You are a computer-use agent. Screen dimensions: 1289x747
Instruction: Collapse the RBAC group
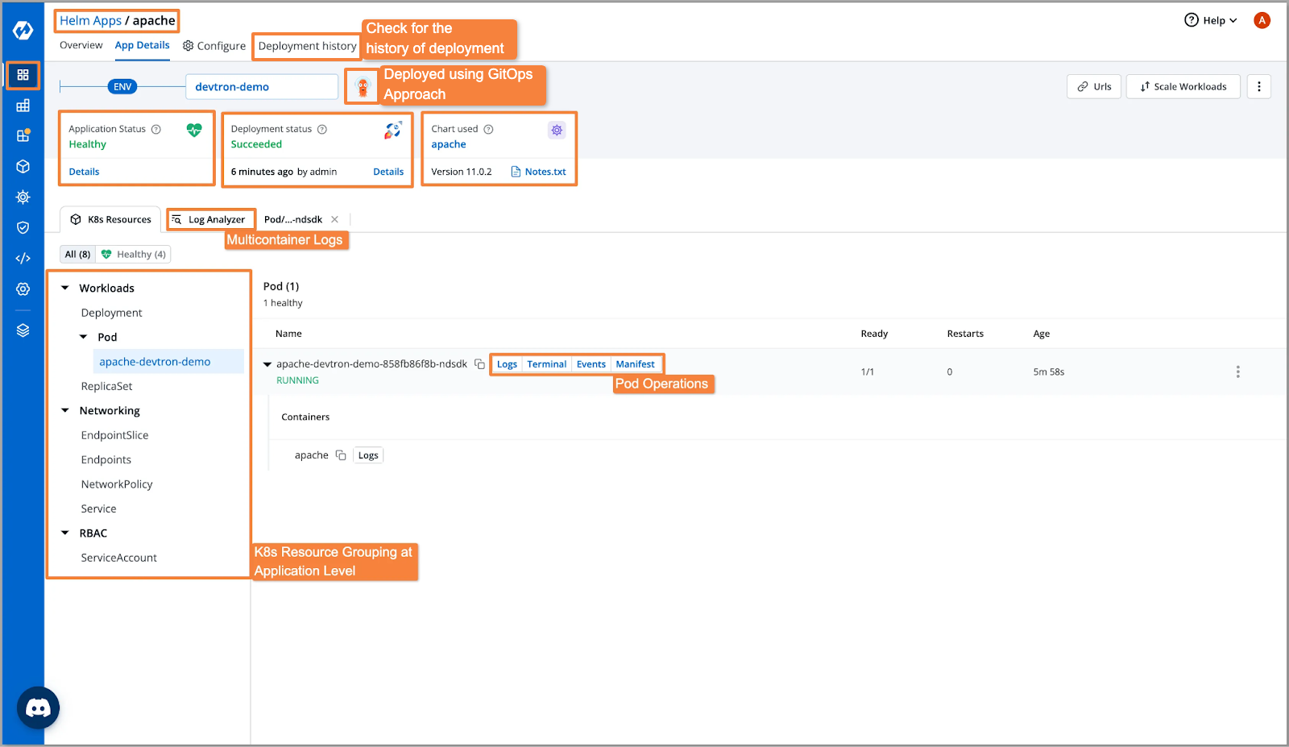65,533
